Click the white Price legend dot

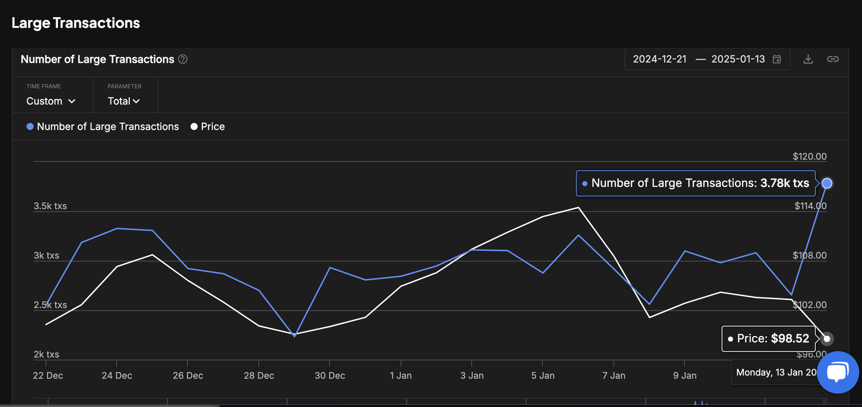click(x=194, y=126)
